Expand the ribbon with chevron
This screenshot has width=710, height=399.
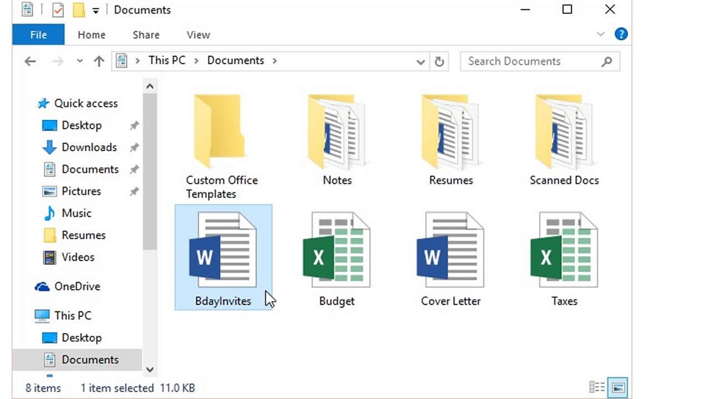tap(600, 34)
